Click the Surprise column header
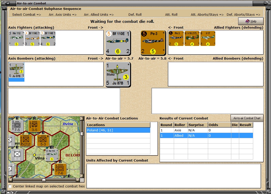The width and height of the screenshot is (271, 194). pyautogui.click(x=198, y=125)
